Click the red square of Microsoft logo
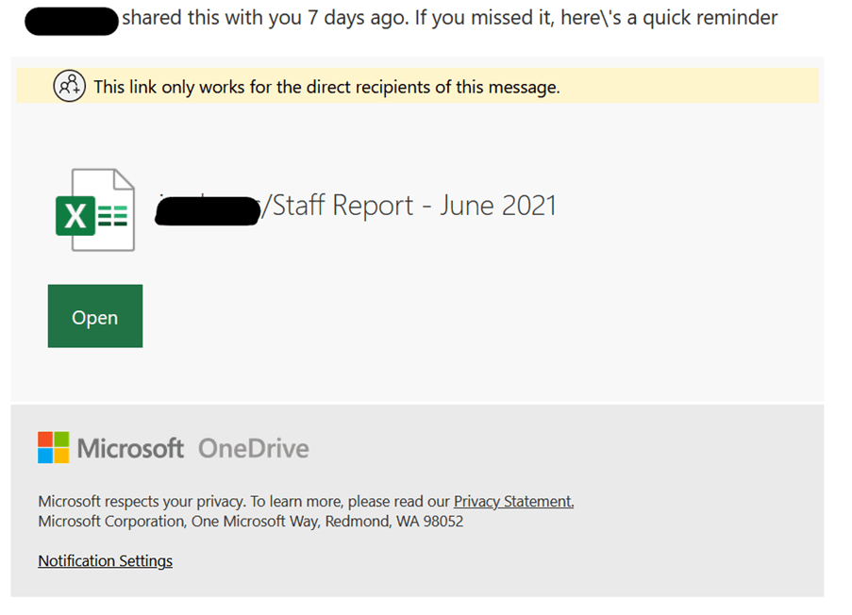Image resolution: width=852 pixels, height=615 pixels. [45, 440]
